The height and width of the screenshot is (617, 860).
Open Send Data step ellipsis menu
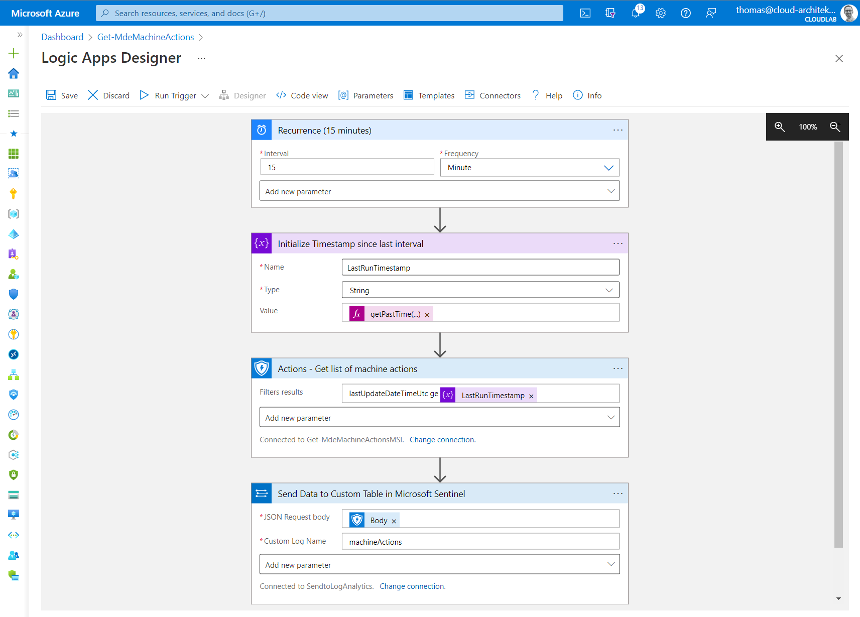(618, 493)
